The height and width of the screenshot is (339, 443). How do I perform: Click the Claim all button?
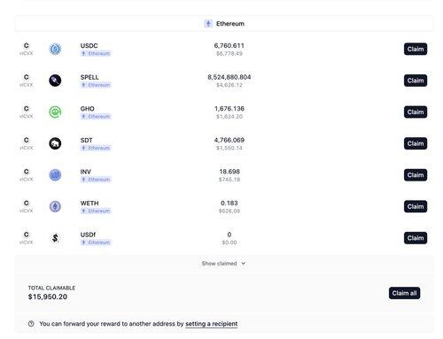(404, 293)
